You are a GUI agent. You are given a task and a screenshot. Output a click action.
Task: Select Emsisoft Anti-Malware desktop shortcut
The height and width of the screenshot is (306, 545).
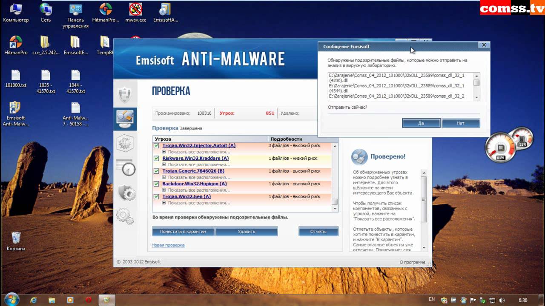coord(16,114)
